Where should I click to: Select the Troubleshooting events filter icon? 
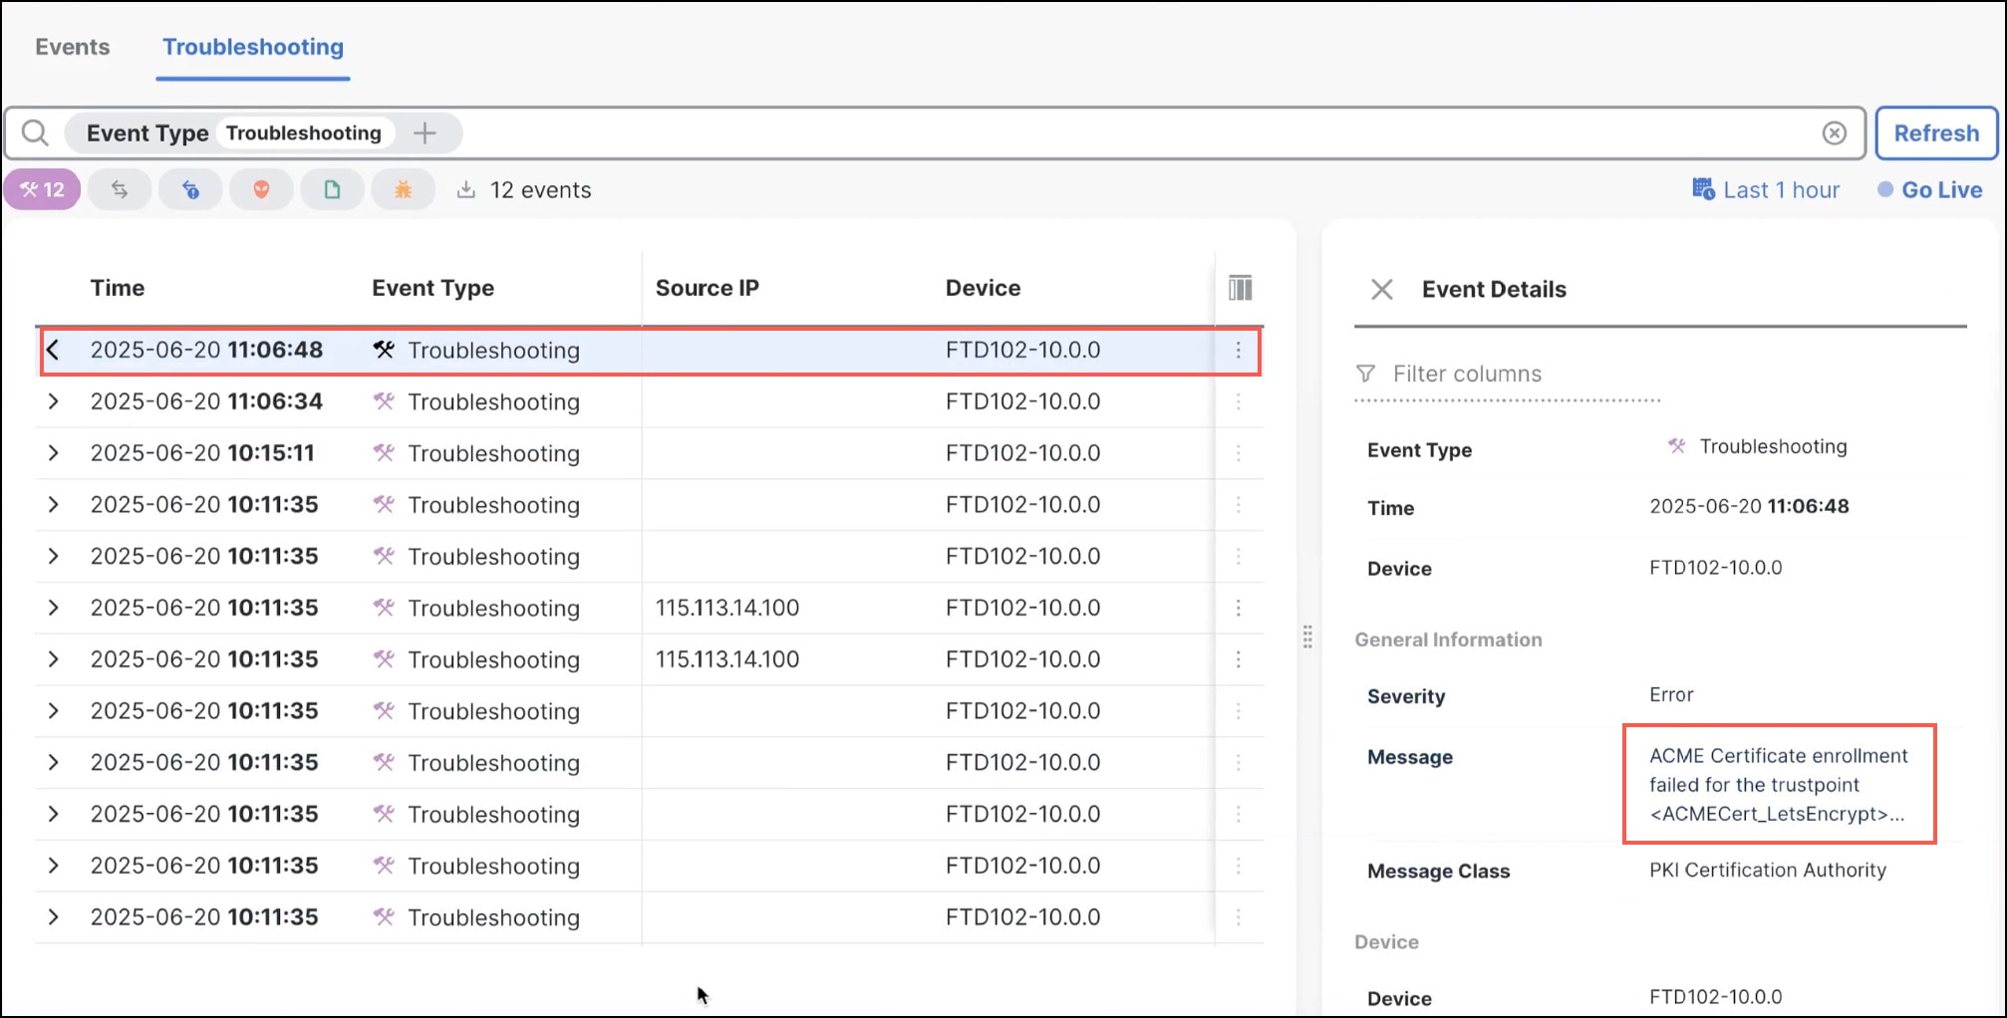(x=42, y=188)
